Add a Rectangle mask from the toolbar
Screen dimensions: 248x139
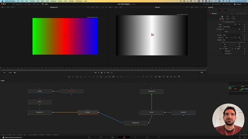[126, 76]
